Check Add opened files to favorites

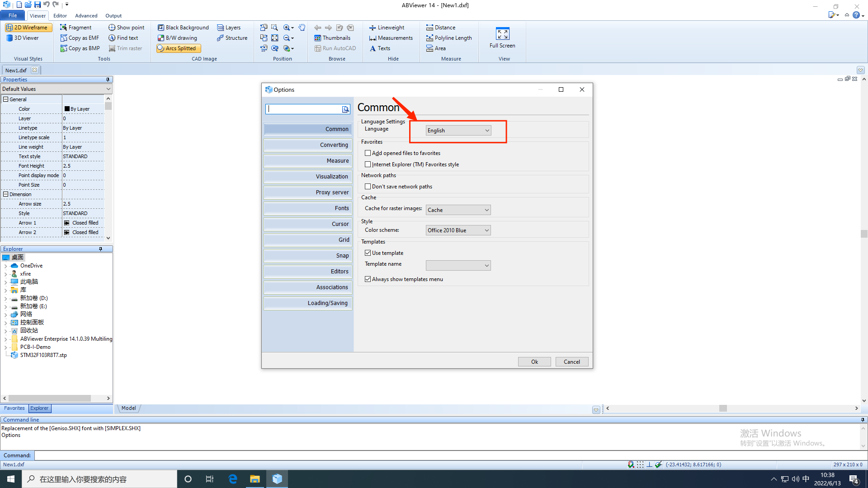click(368, 153)
